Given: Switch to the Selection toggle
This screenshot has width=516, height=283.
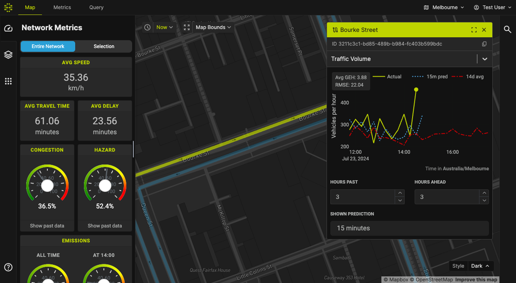Looking at the screenshot, I should [104, 46].
